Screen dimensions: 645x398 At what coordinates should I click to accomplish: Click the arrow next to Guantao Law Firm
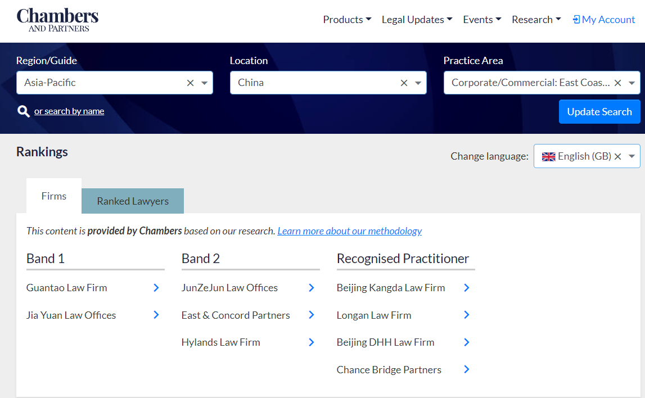pos(156,288)
